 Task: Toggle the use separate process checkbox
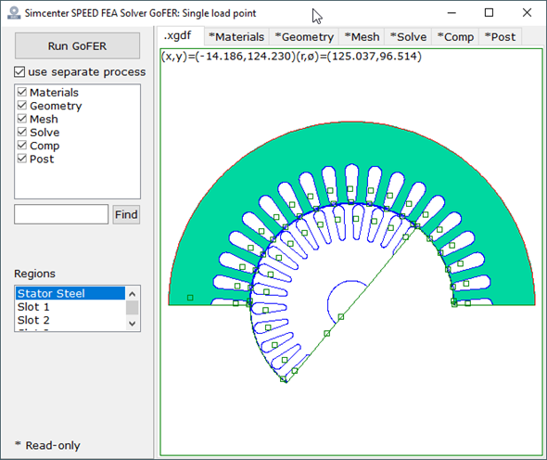click(x=19, y=72)
